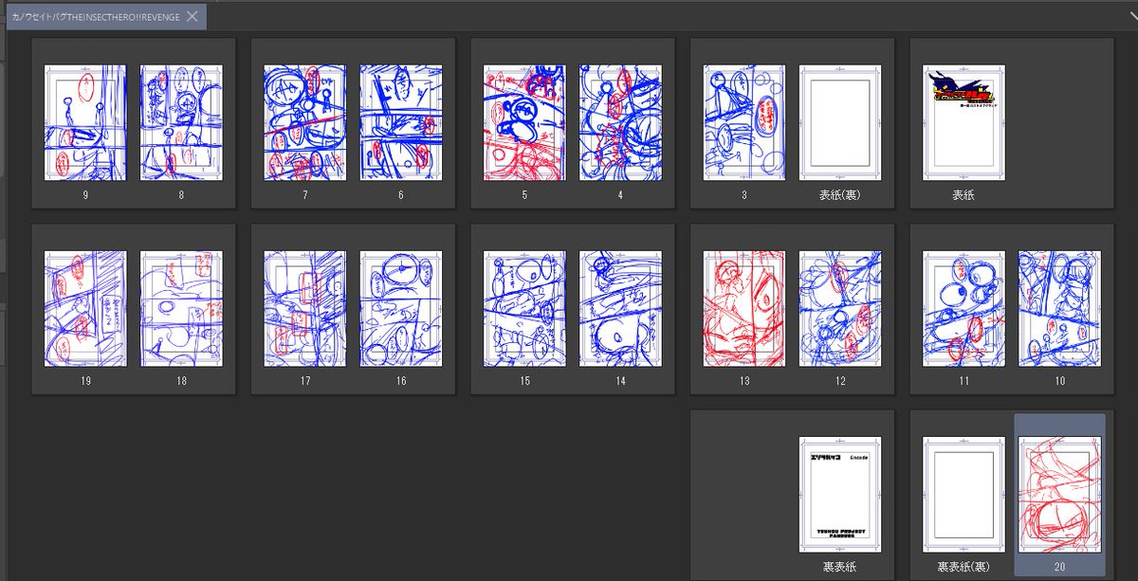Open the highlighted page 20 thumbnail
The height and width of the screenshot is (581, 1138).
tap(1059, 495)
